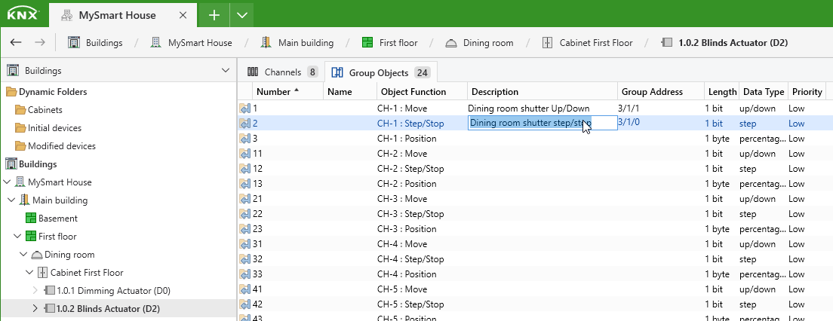The image size is (833, 321).
Task: Click group object icon of row 12
Action: pyautogui.click(x=244, y=169)
